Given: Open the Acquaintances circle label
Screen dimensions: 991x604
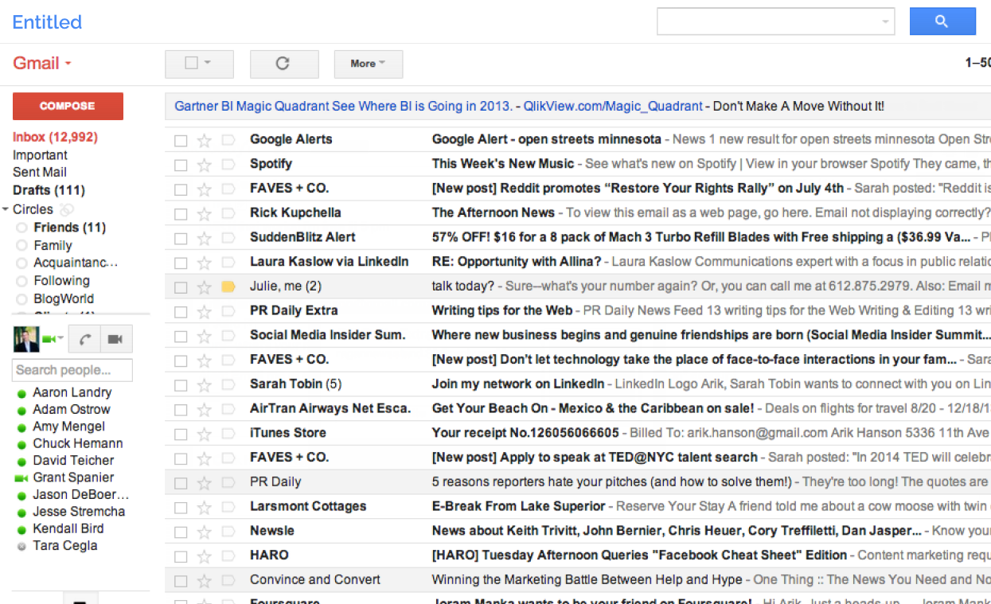Looking at the screenshot, I should [76, 263].
